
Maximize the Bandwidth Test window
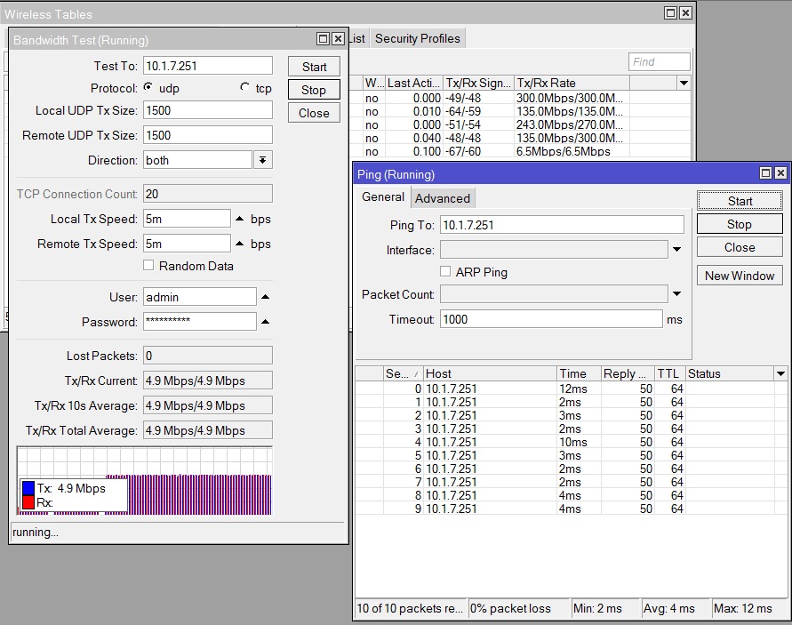coord(323,39)
